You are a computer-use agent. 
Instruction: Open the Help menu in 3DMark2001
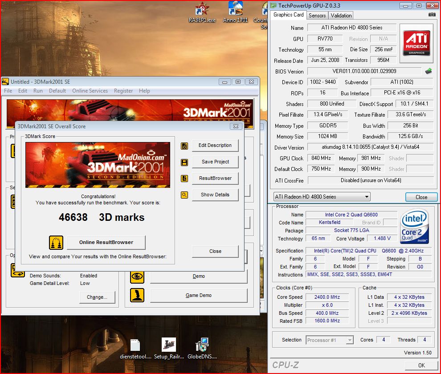click(x=144, y=91)
